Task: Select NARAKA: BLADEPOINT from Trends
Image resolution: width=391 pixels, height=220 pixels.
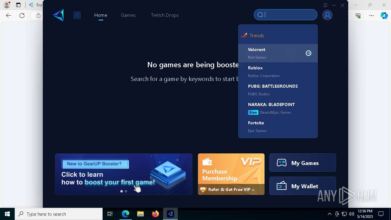Action: [x=278, y=108]
